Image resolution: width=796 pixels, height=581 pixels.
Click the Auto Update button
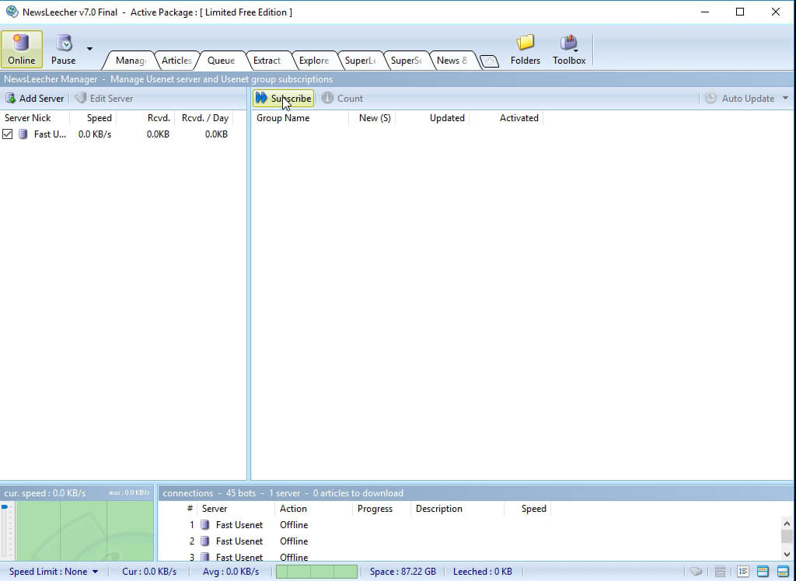click(x=741, y=99)
